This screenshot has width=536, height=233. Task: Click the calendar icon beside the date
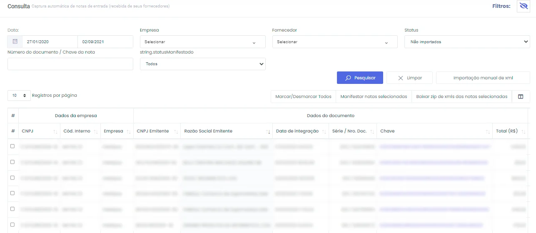(x=15, y=42)
